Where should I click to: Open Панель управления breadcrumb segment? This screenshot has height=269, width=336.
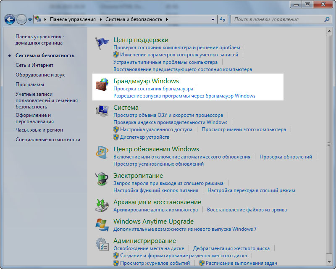click(73, 19)
